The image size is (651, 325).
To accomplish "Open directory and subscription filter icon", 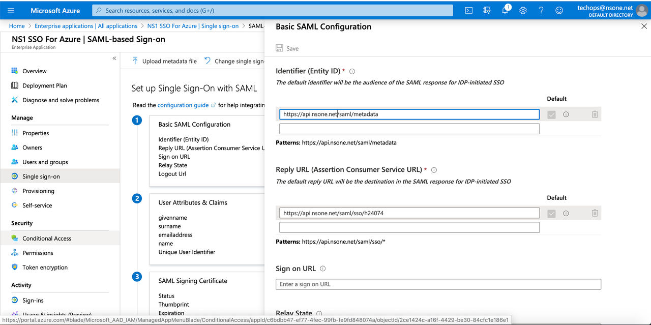I will (x=487, y=10).
